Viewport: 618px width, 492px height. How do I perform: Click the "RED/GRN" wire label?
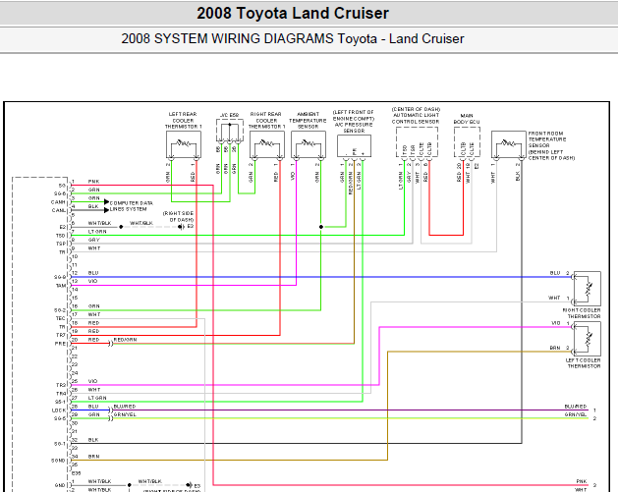[x=125, y=339]
